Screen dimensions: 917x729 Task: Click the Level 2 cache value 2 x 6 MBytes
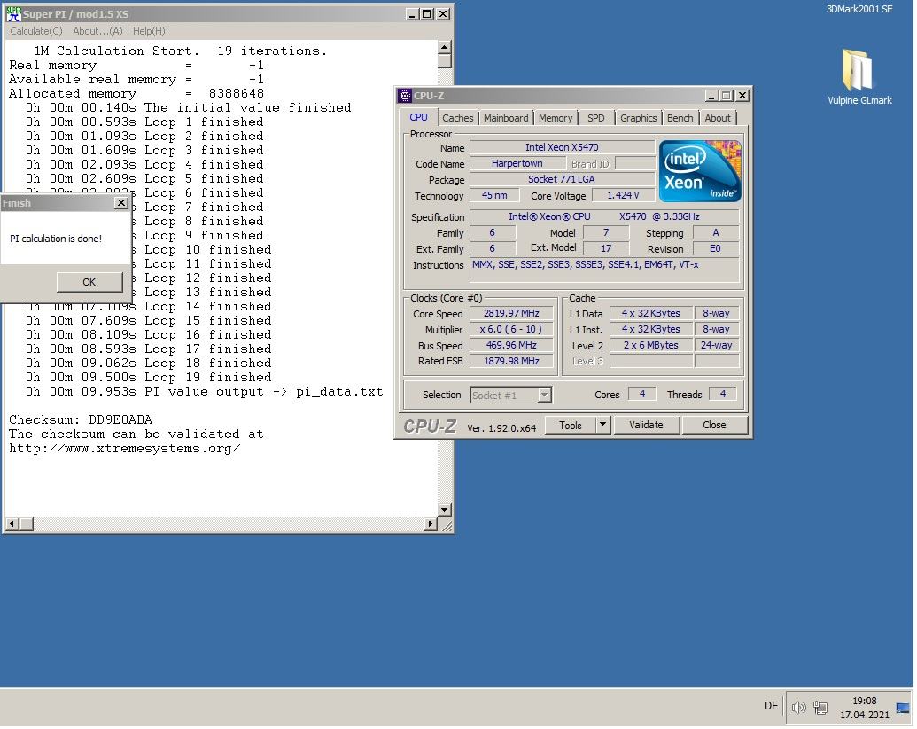(651, 346)
